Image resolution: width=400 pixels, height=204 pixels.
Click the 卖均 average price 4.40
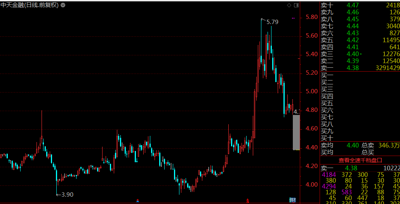pos(353,145)
